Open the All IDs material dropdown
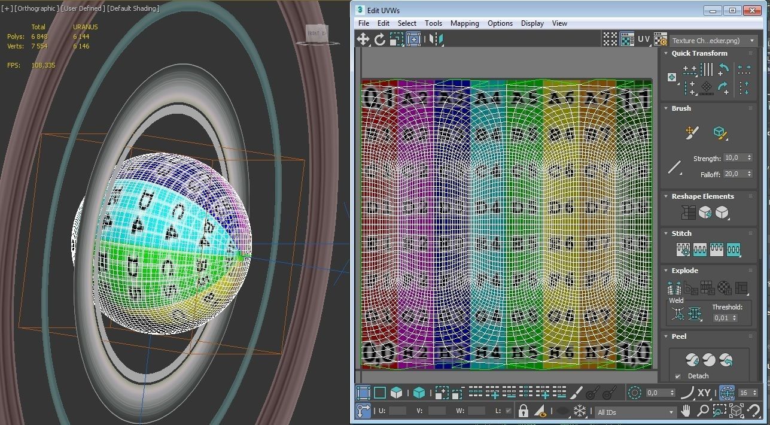Viewport: 770px width, 425px height. tap(635, 412)
